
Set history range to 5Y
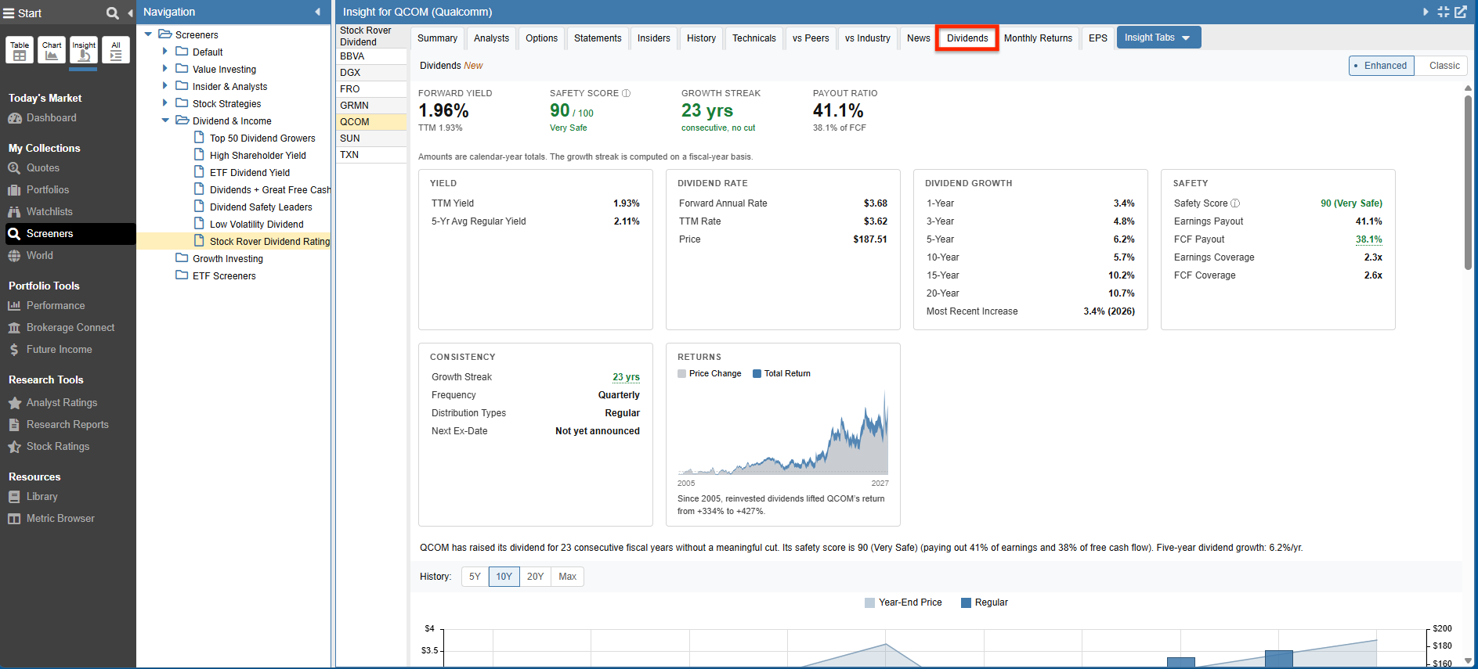(x=475, y=577)
